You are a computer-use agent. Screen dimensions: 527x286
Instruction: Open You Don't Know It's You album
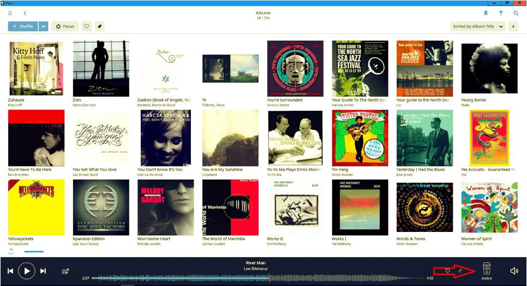pos(165,138)
